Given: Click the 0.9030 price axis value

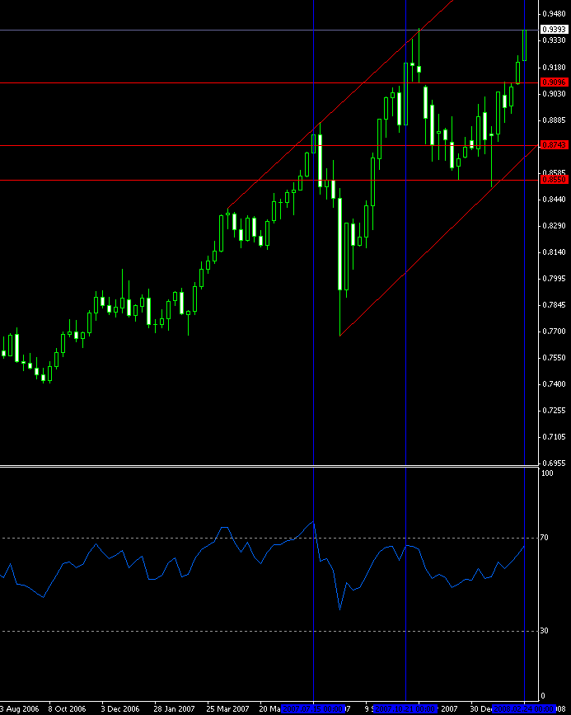Looking at the screenshot, I should pyautogui.click(x=554, y=94).
